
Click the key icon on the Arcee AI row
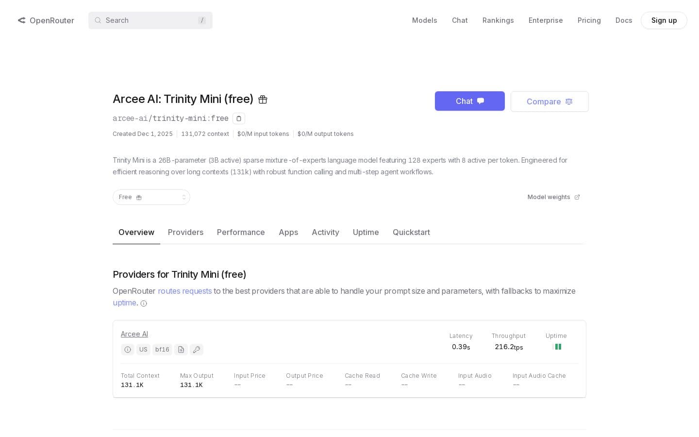pyautogui.click(x=197, y=350)
